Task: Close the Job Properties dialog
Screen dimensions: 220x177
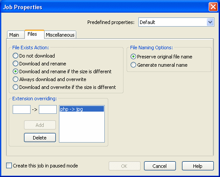Action: pyautogui.click(x=213, y=7)
